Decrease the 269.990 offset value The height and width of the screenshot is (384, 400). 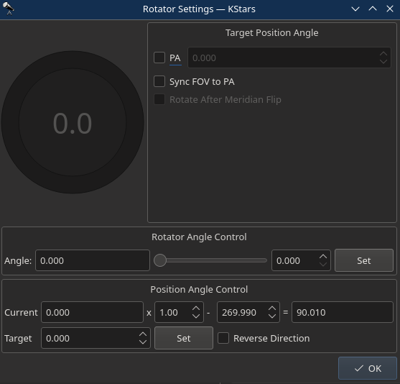click(272, 316)
